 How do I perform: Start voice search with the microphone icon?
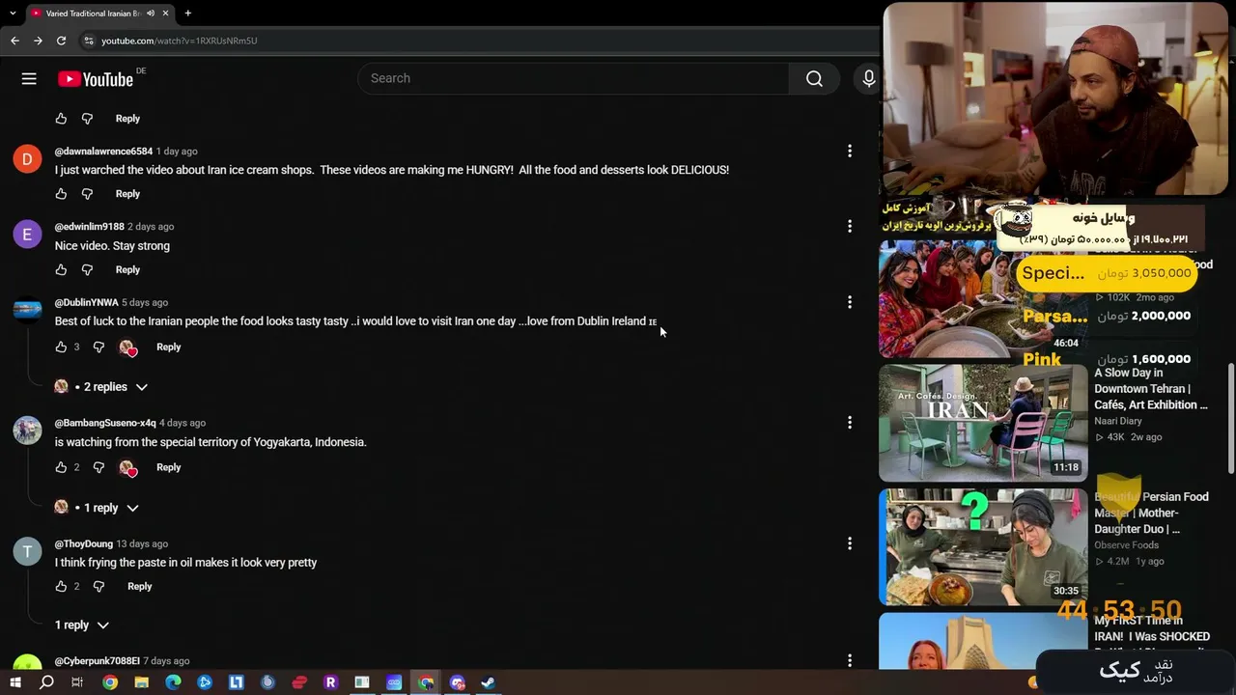869,79
